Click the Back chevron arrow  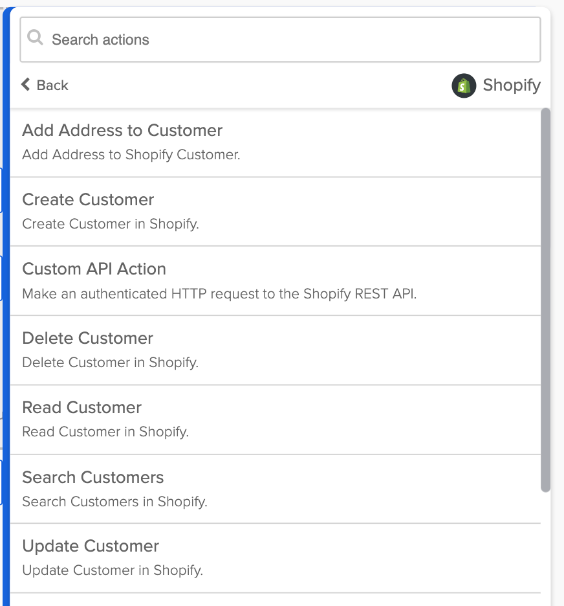[x=25, y=85]
